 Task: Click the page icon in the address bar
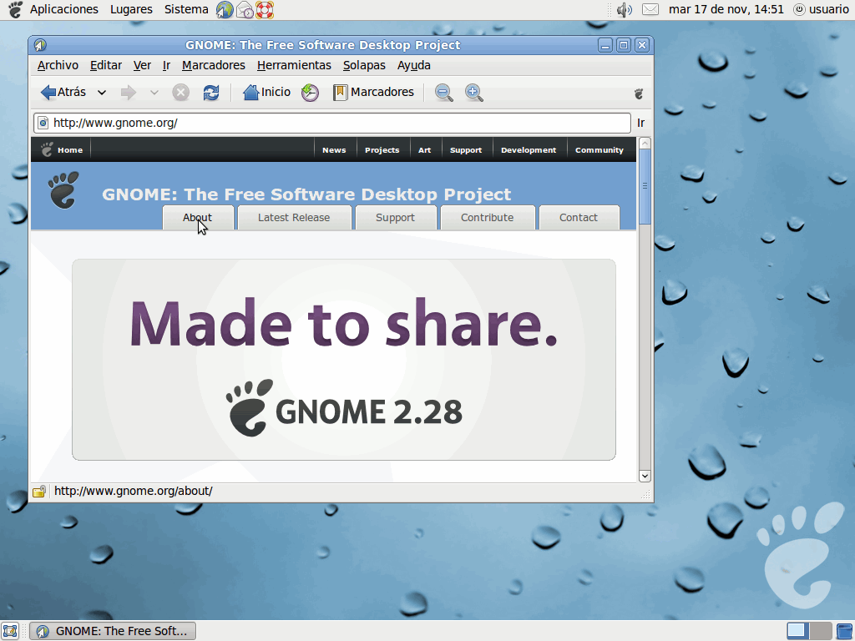point(43,123)
